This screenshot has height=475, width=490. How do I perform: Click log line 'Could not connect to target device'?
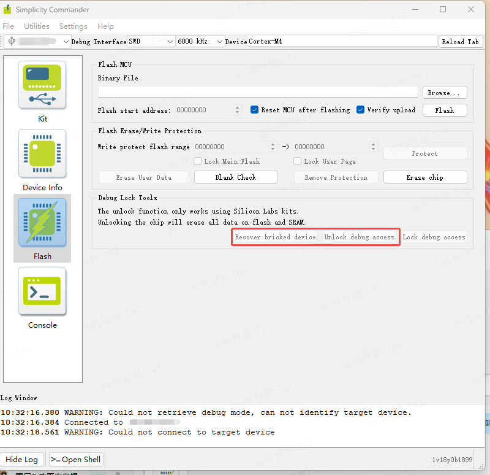point(138,432)
